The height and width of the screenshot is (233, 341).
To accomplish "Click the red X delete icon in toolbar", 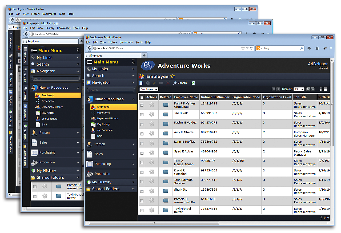I will 168,83.
